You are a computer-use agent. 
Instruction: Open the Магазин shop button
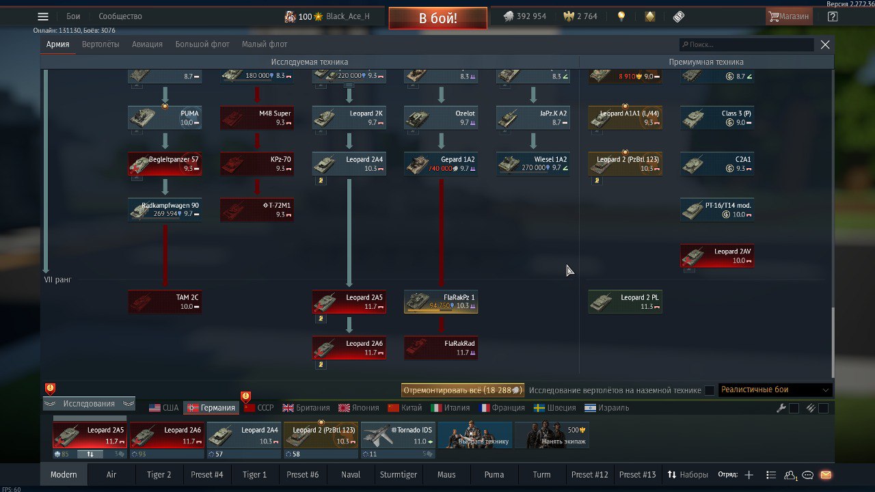[790, 16]
